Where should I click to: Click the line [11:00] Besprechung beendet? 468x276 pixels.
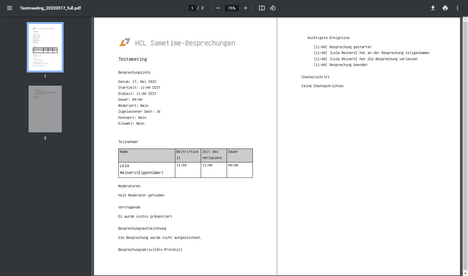pyautogui.click(x=341, y=65)
